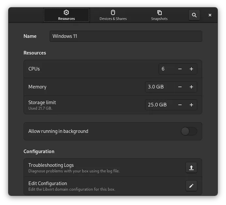Switch to Devices & Shares tab

[x=113, y=15]
